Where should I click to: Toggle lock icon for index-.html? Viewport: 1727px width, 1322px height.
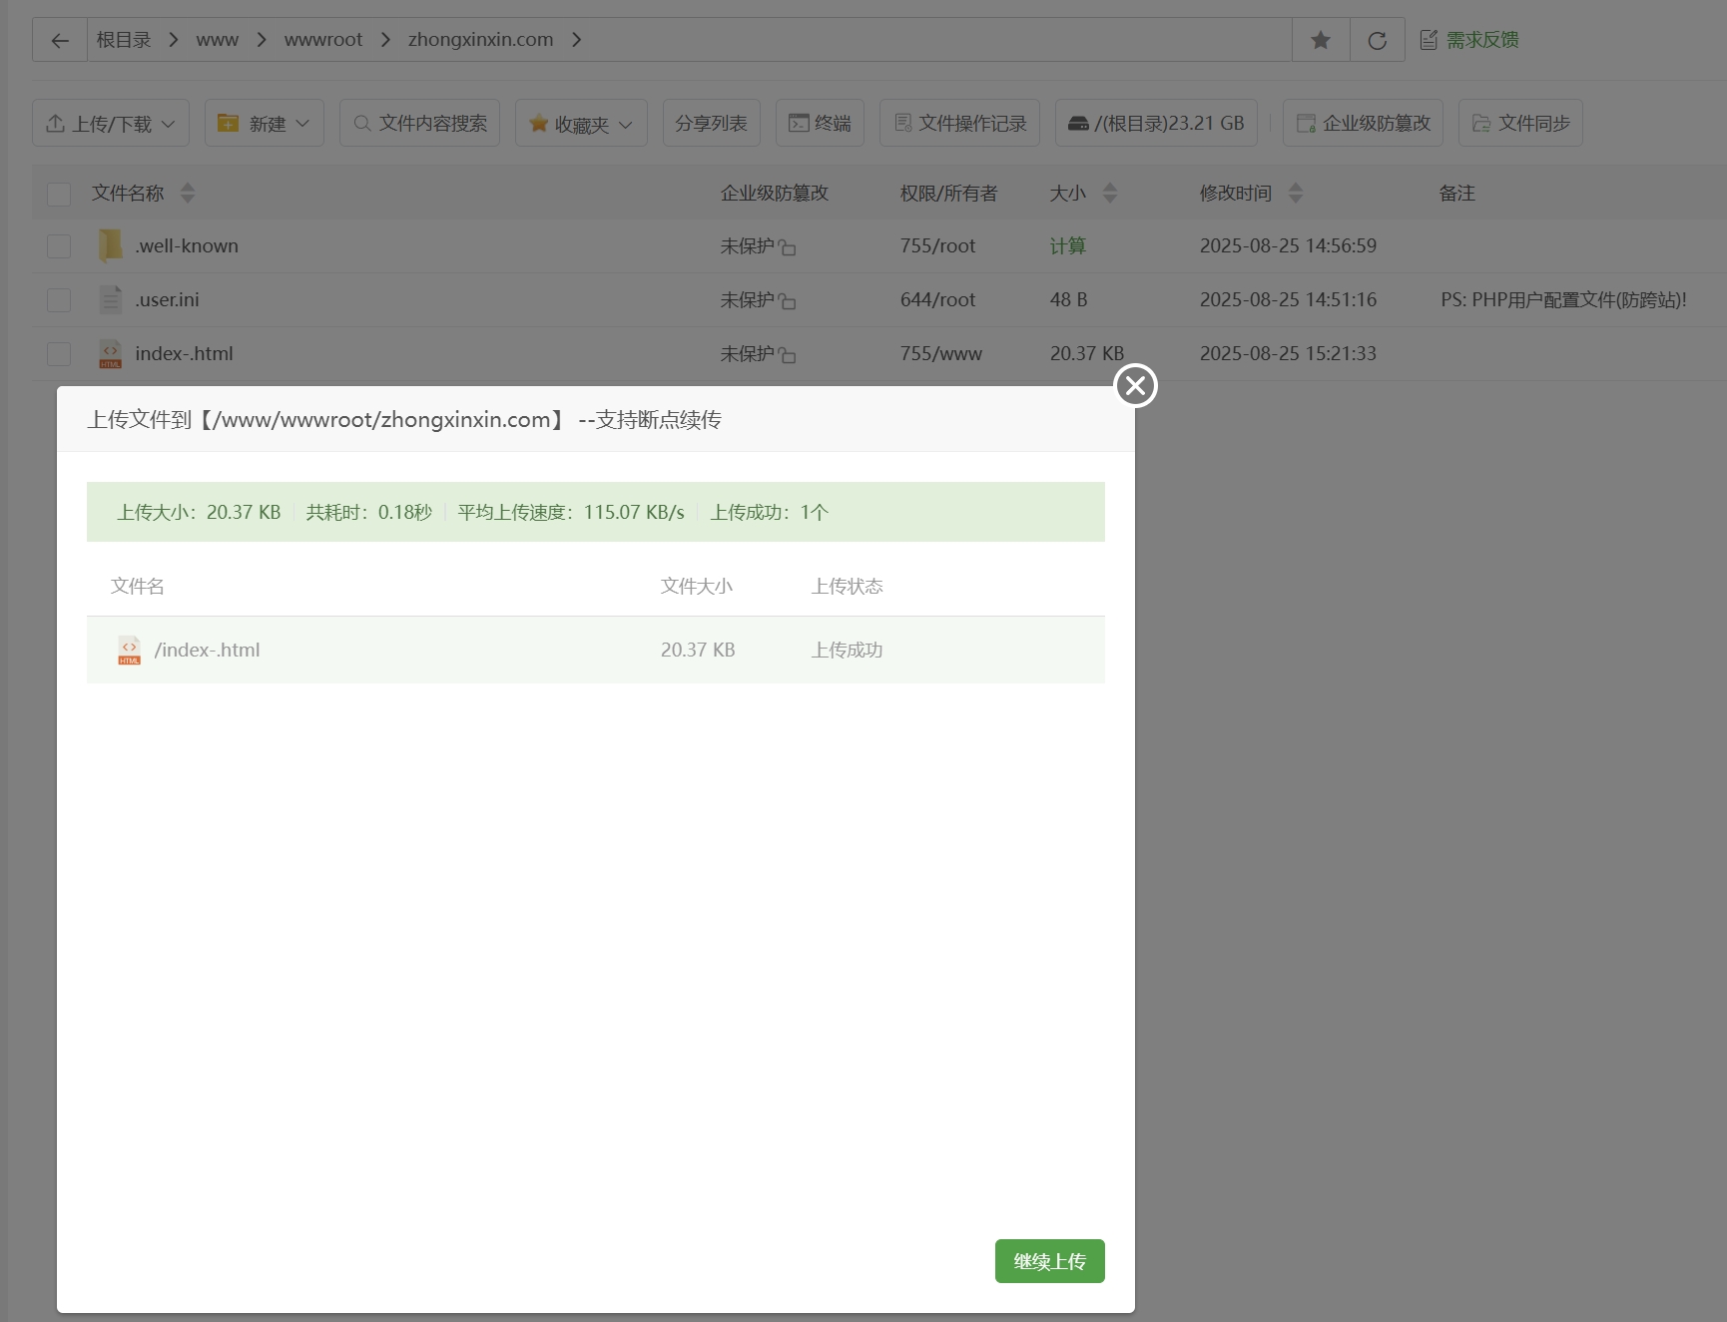click(788, 354)
